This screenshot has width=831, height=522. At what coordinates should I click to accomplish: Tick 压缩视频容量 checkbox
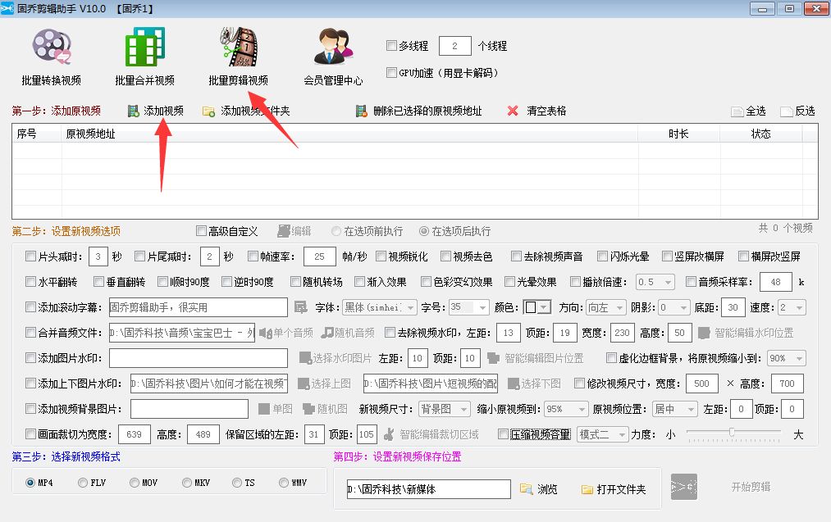coord(504,434)
